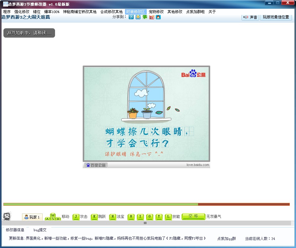The image size is (296, 248).
Task: Open the 神秘商铺玄铁改其他 menu
Action: [80, 12]
